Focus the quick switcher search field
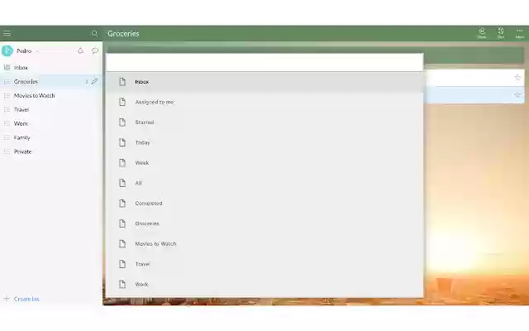Screen dimensions: 529x331 264,62
